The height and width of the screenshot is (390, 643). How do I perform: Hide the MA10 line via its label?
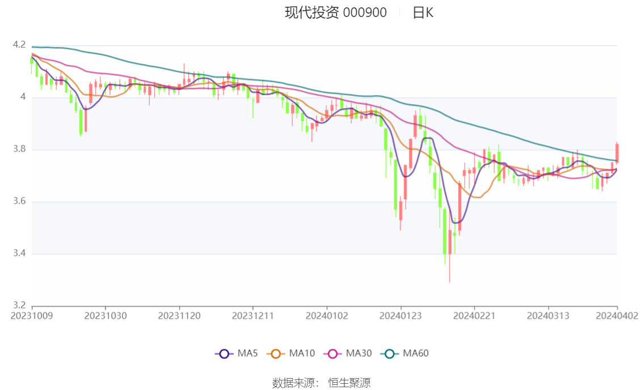pos(302,353)
